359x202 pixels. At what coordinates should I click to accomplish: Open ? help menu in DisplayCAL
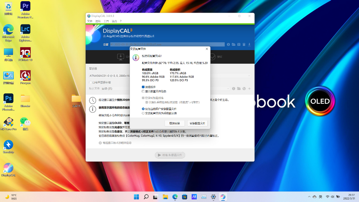click(121, 21)
